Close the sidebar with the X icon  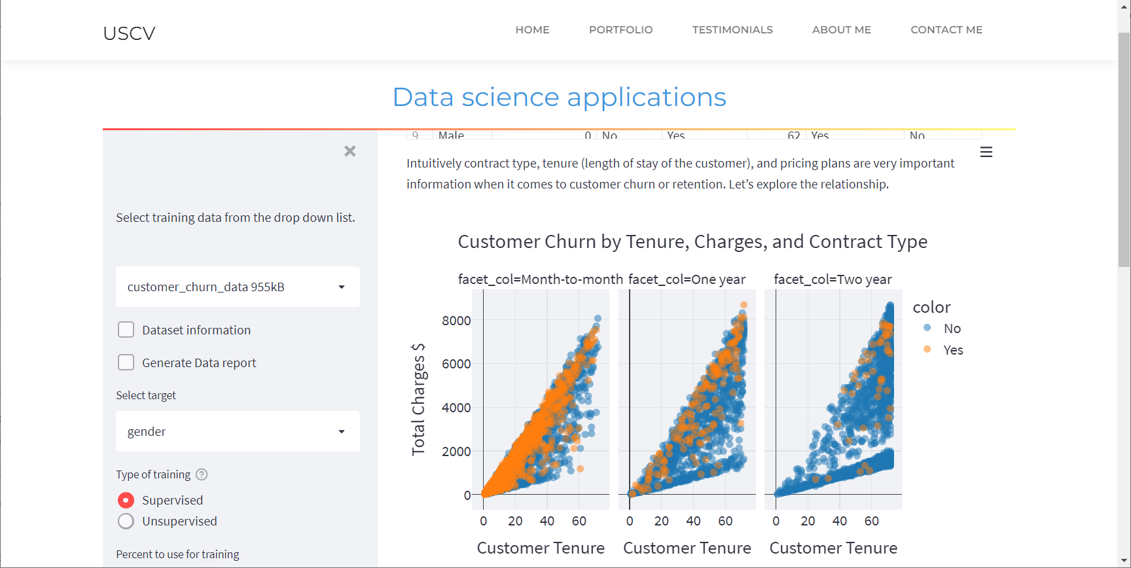350,151
